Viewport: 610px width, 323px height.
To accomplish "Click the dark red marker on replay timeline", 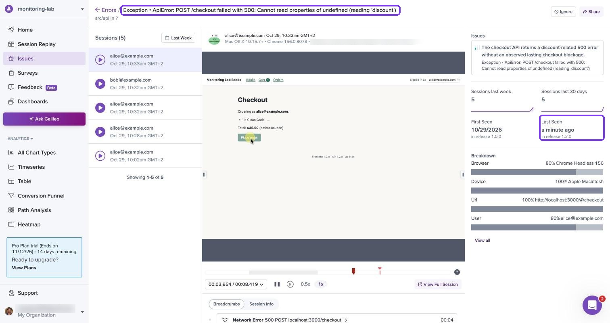I will [x=353, y=271].
